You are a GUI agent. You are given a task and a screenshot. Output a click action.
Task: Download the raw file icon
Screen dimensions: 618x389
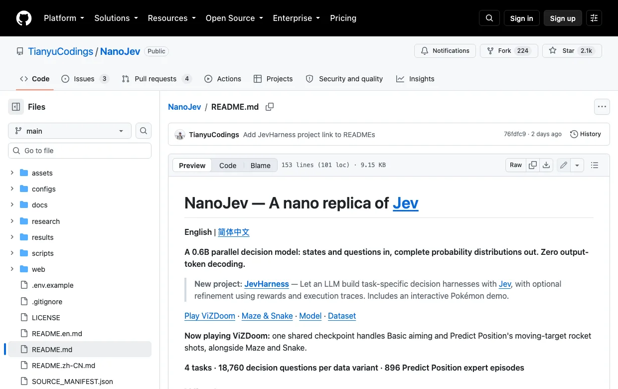click(x=546, y=165)
